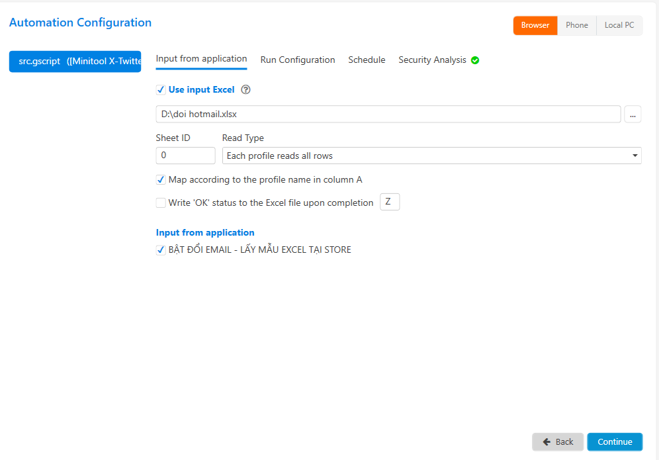Select the src.gscript script item

tap(75, 62)
